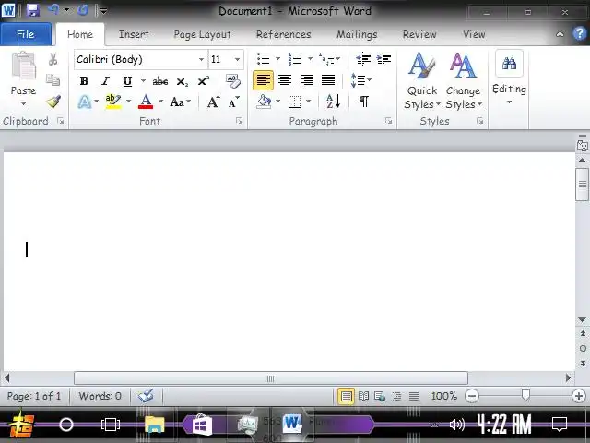Open the line spacing dropdown
Image resolution: width=590 pixels, height=443 pixels.
(360, 80)
